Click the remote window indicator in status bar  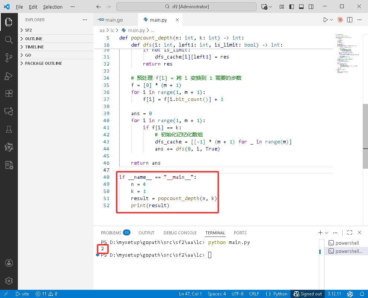(6, 294)
